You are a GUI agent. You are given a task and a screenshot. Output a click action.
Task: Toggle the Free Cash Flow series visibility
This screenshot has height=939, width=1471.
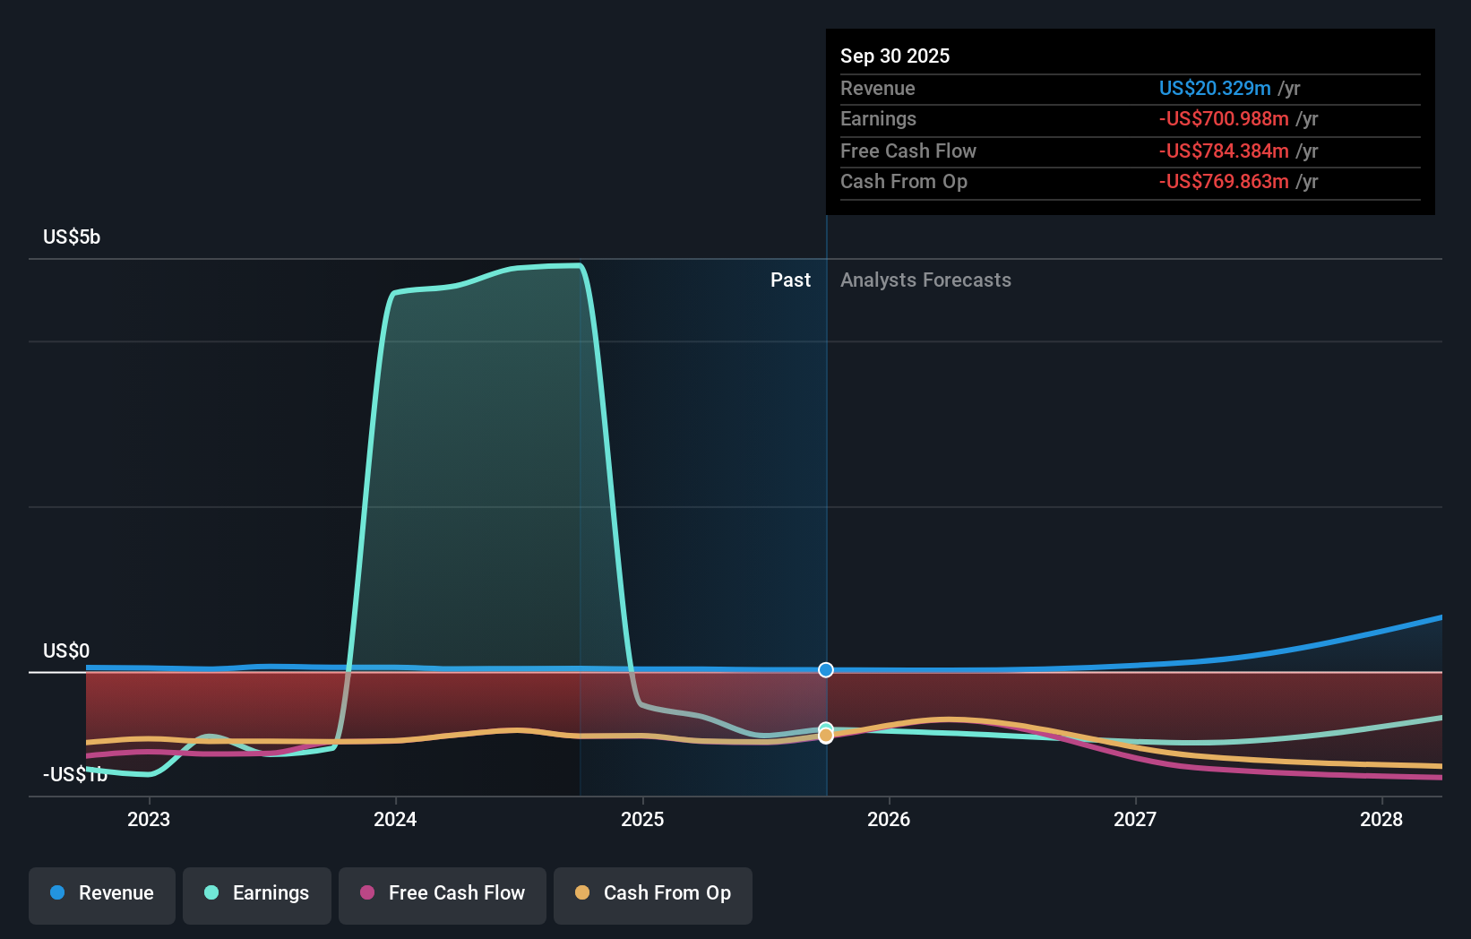tap(442, 893)
